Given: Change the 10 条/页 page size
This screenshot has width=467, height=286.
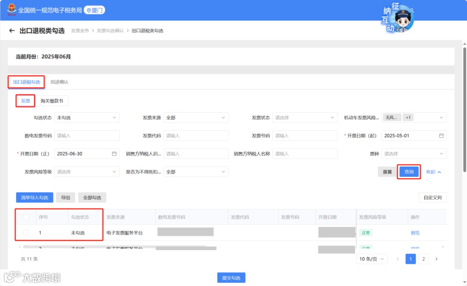Looking at the screenshot, I should [x=372, y=259].
